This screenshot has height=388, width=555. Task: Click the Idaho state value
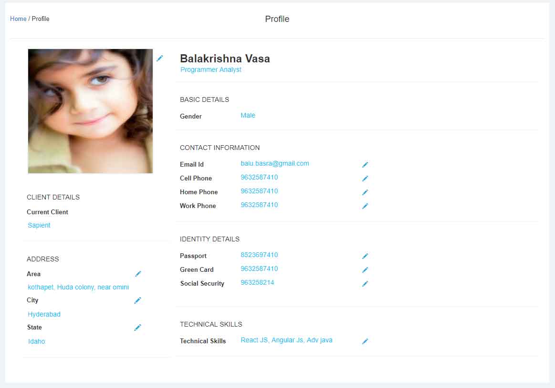click(x=36, y=341)
